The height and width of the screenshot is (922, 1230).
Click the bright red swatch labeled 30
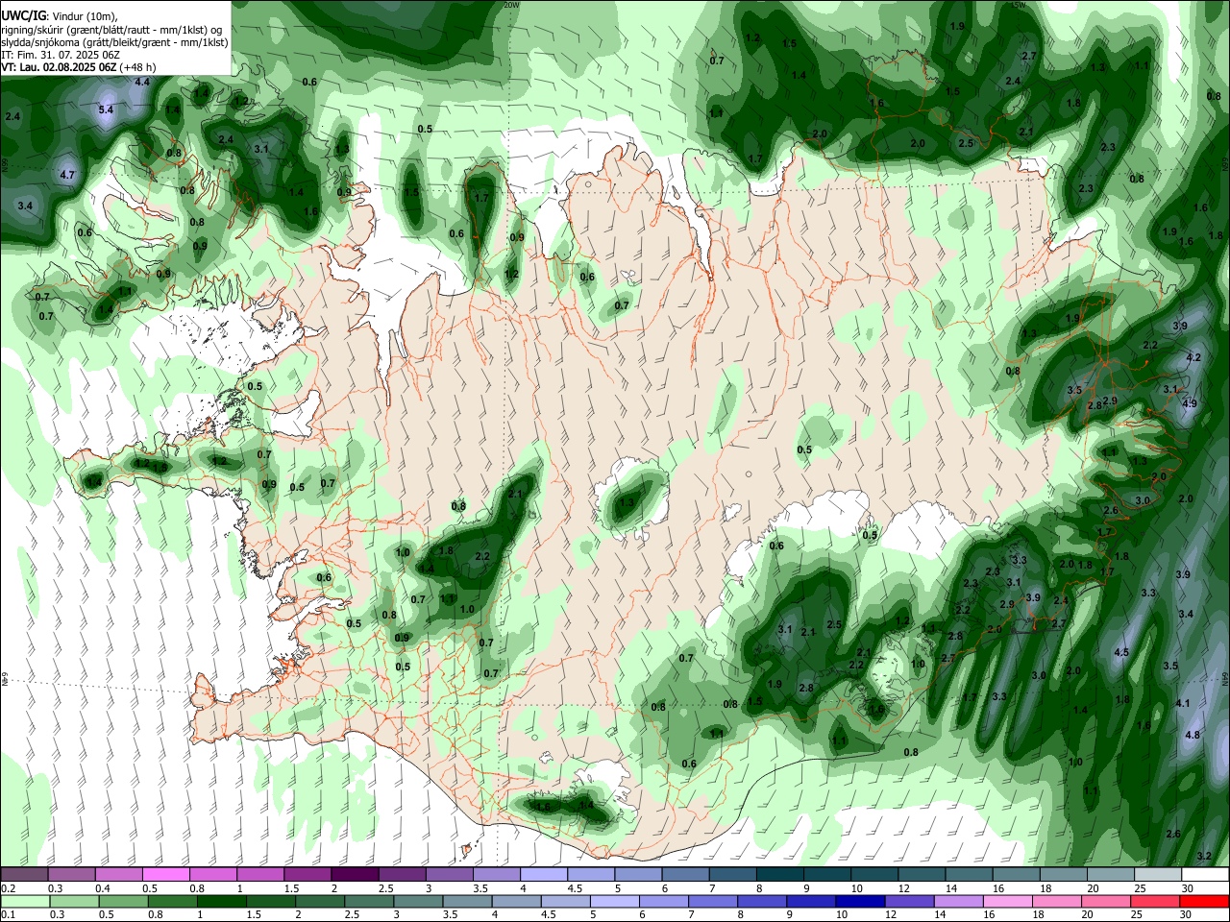pyautogui.click(x=1205, y=902)
